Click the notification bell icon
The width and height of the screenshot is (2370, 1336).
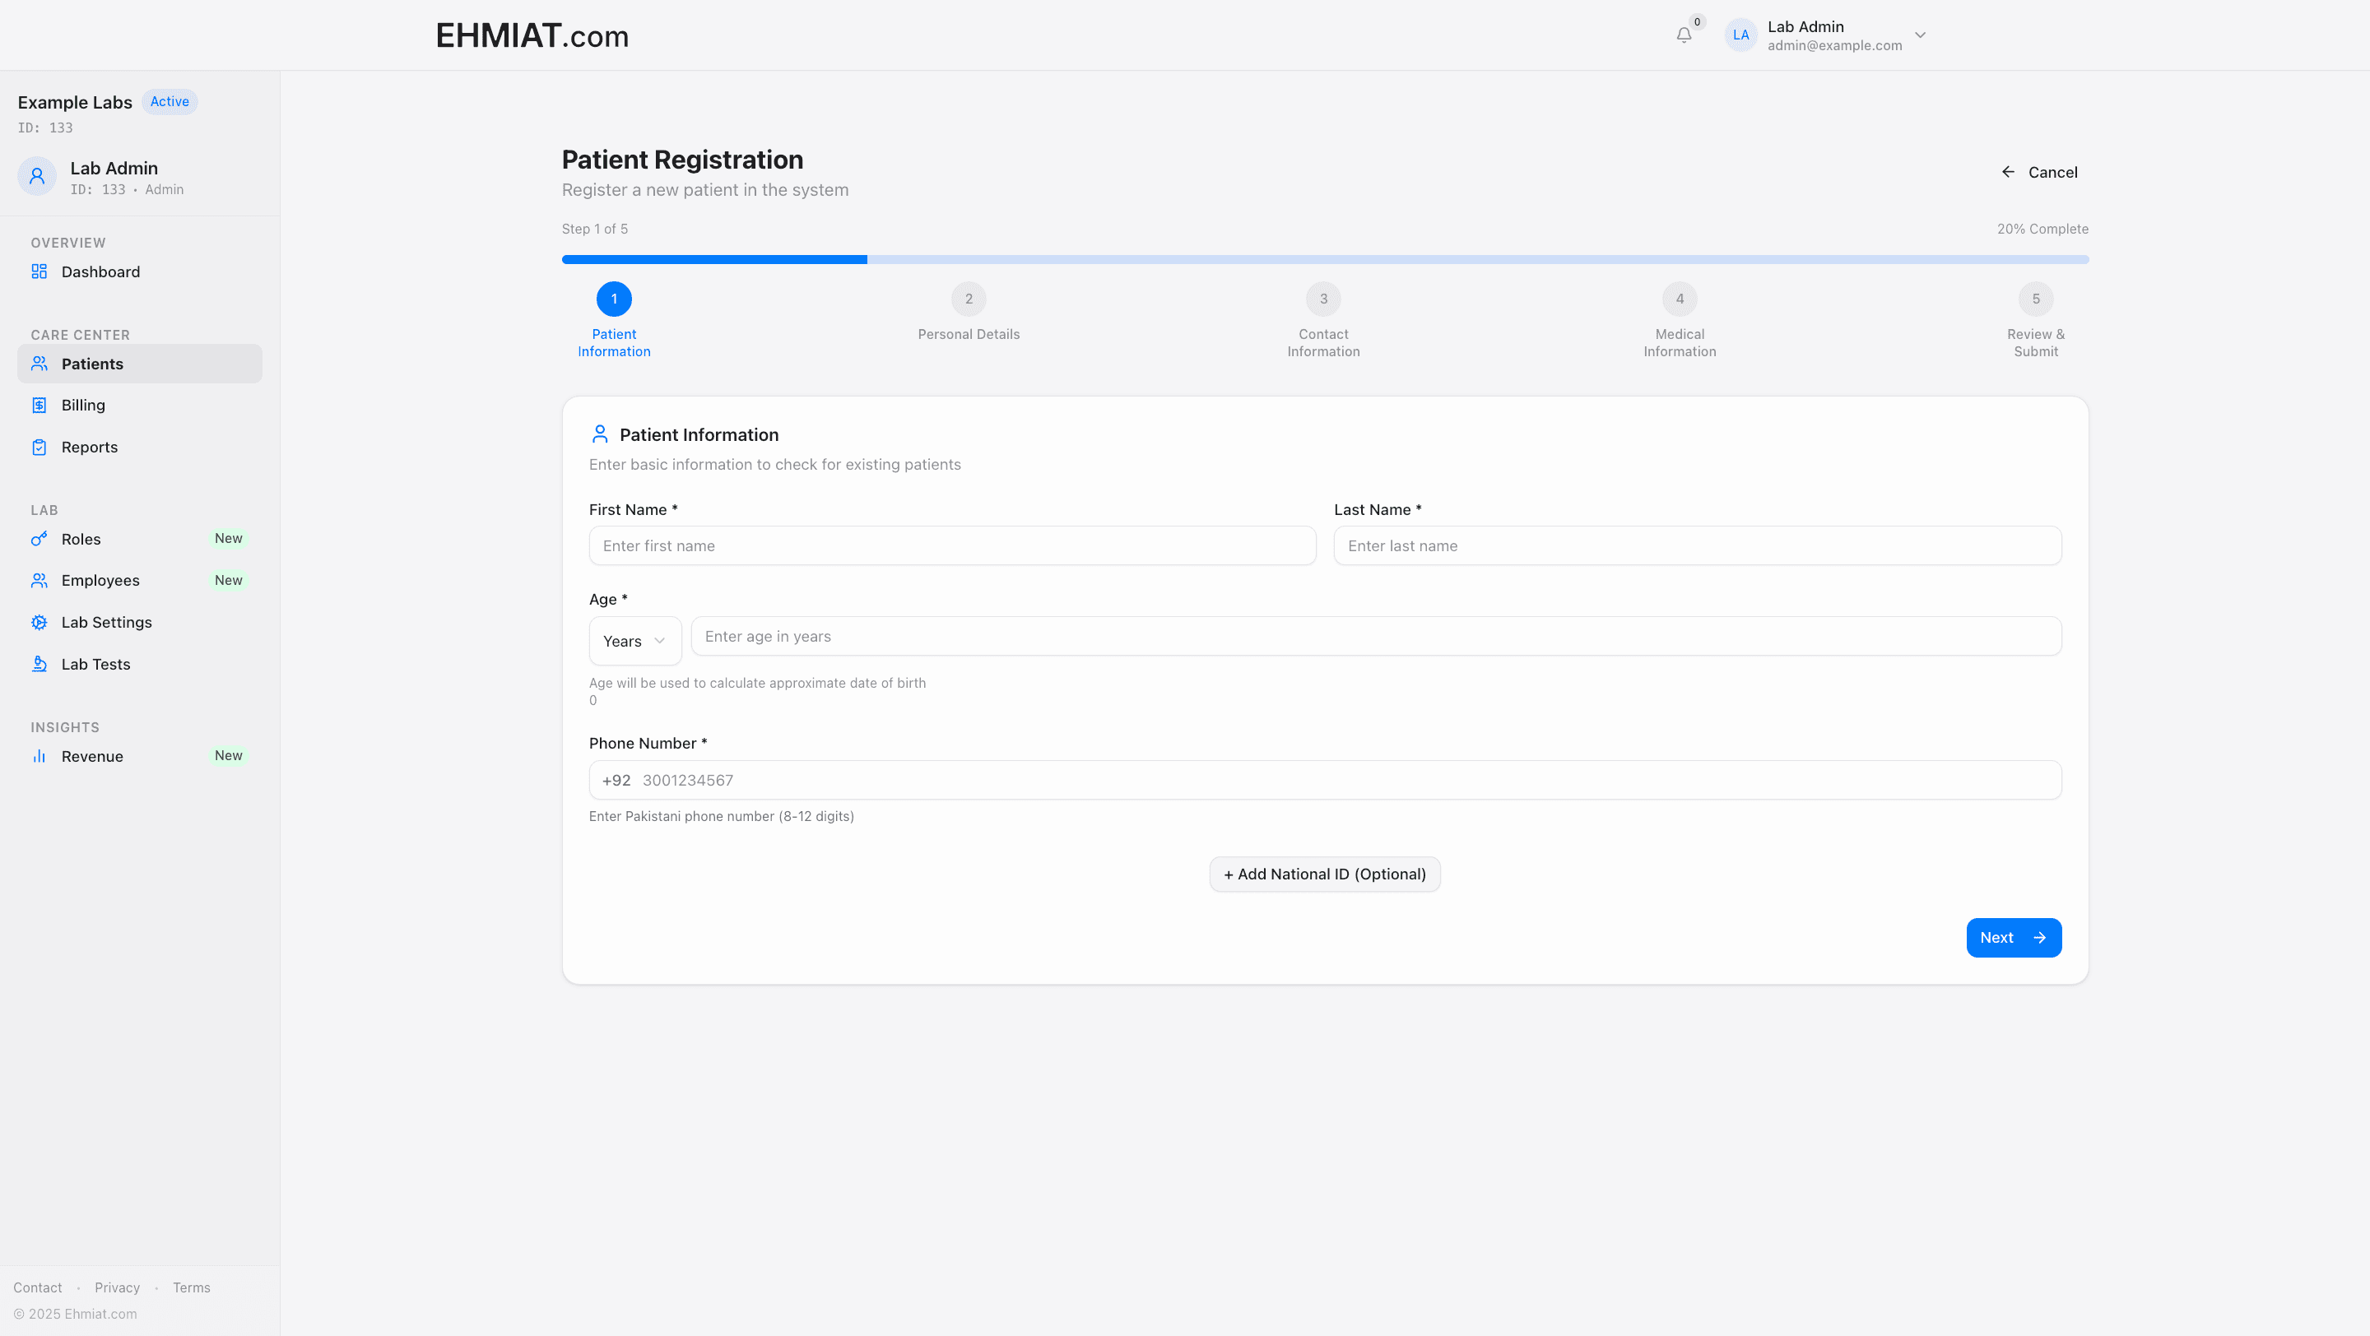tap(1684, 35)
